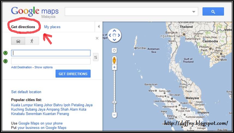Open the Get directions tab
The height and width of the screenshot is (133, 234).
[23, 27]
